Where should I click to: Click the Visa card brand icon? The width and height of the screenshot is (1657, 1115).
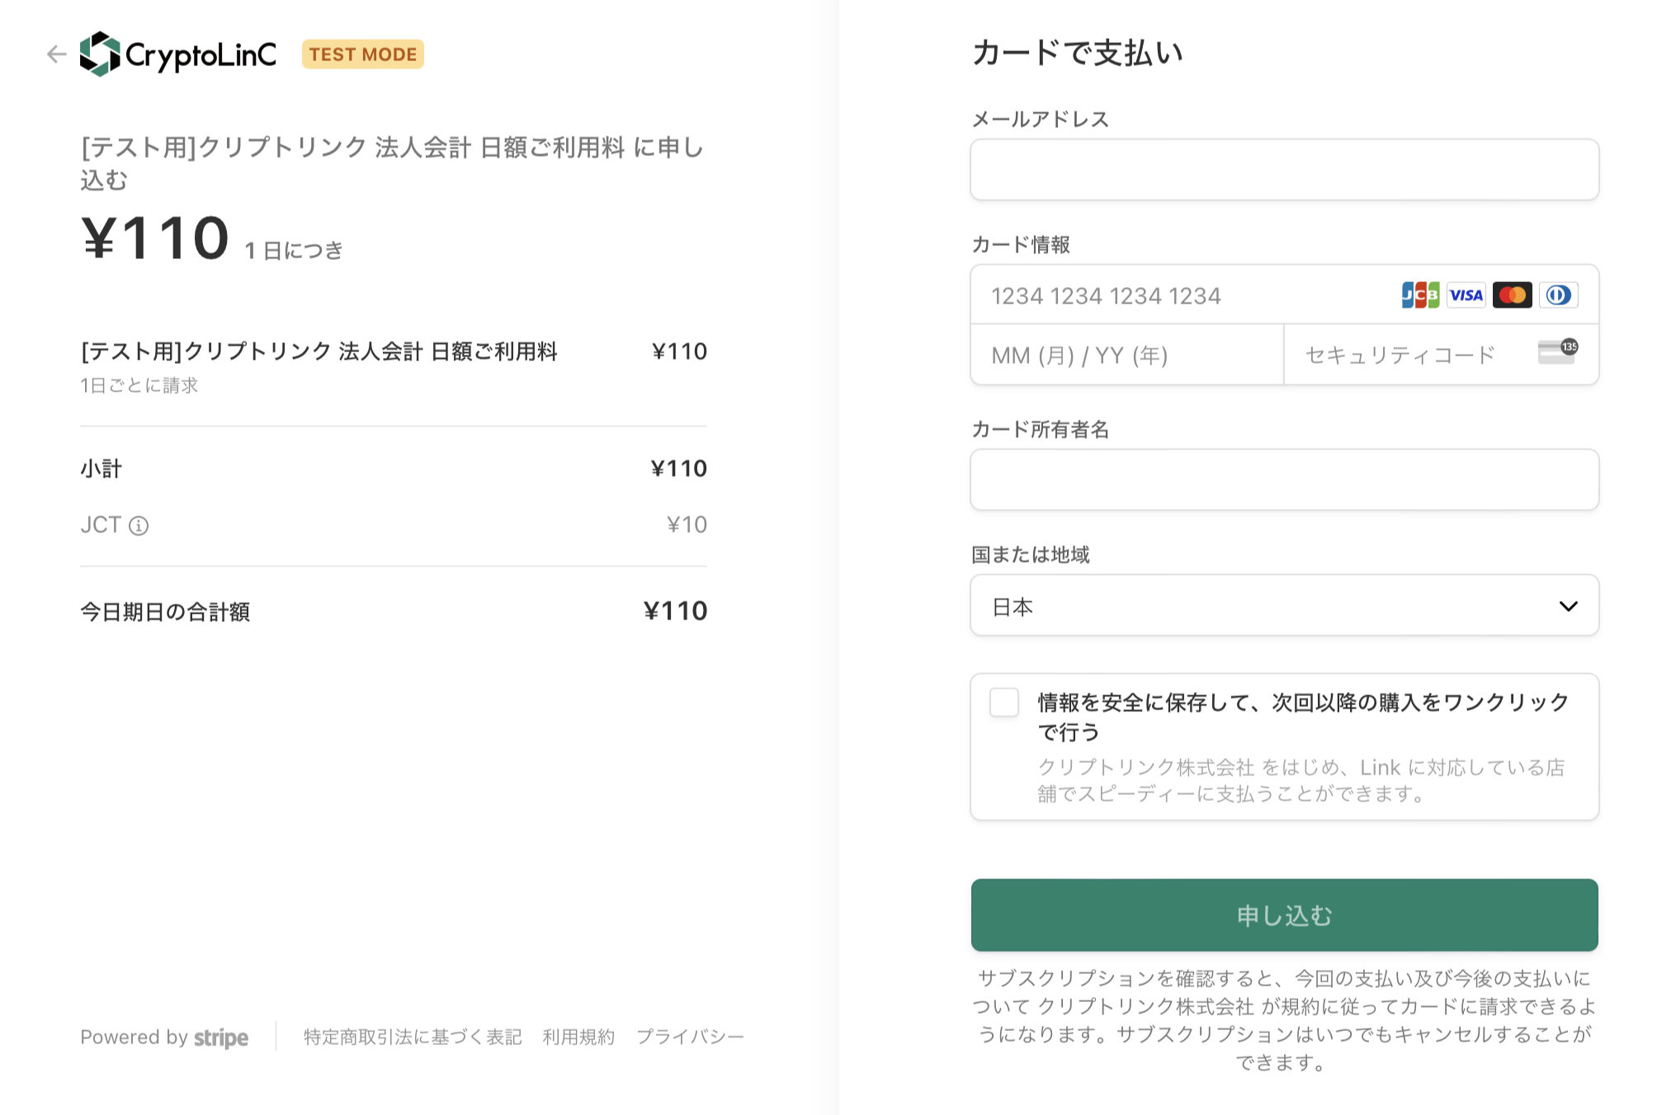1466,295
